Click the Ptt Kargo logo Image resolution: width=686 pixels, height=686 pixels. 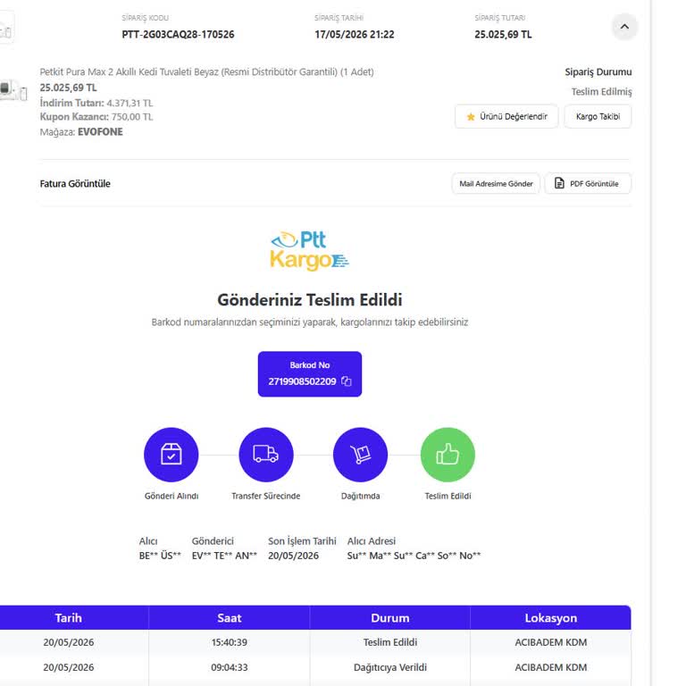tap(309, 251)
